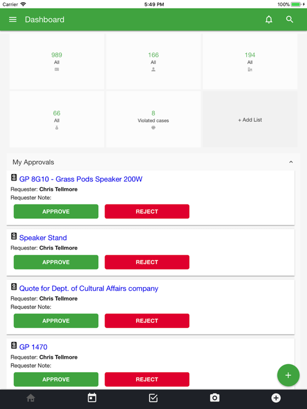Viewport: 307px width, 409px height.
Task: Approve the GP 8G10 Grass Pods Speaker request
Action: coord(56,211)
